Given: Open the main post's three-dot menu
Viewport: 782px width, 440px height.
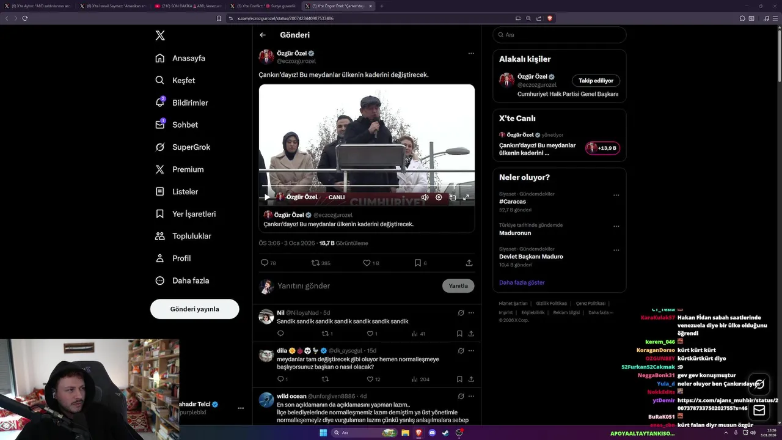Looking at the screenshot, I should pos(471,53).
